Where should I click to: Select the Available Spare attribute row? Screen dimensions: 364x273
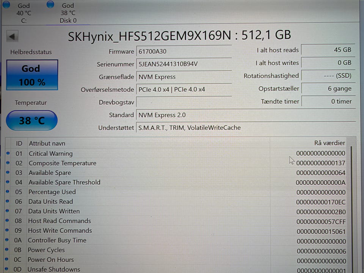[x=176, y=173]
